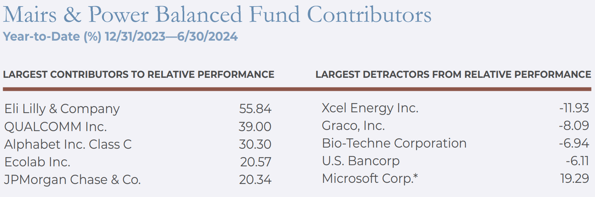Click the 55.84 value for Eli Lilly

pos(255,109)
